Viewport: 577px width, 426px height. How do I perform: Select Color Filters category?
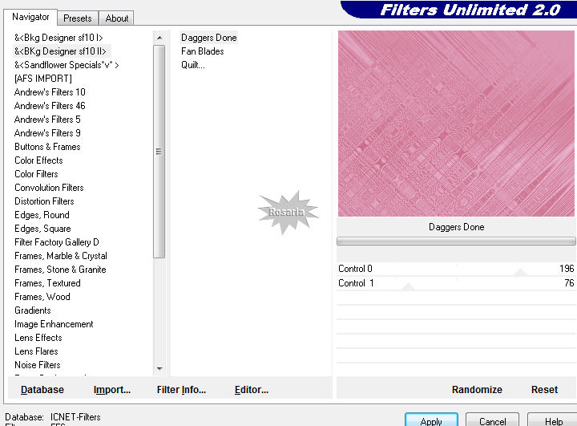click(x=36, y=174)
